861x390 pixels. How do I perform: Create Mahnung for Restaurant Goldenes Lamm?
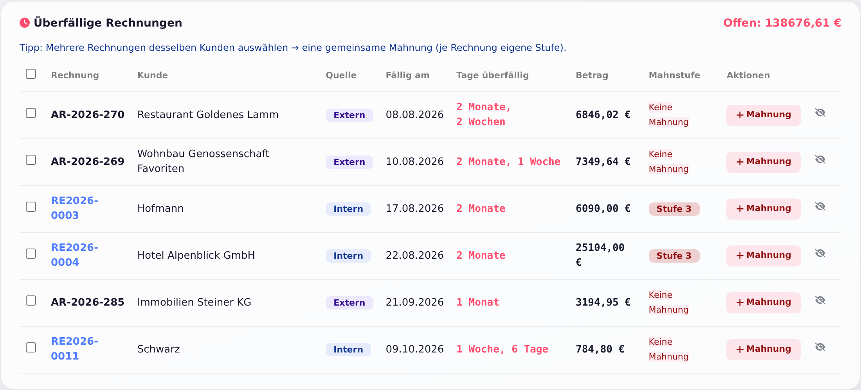[763, 115]
